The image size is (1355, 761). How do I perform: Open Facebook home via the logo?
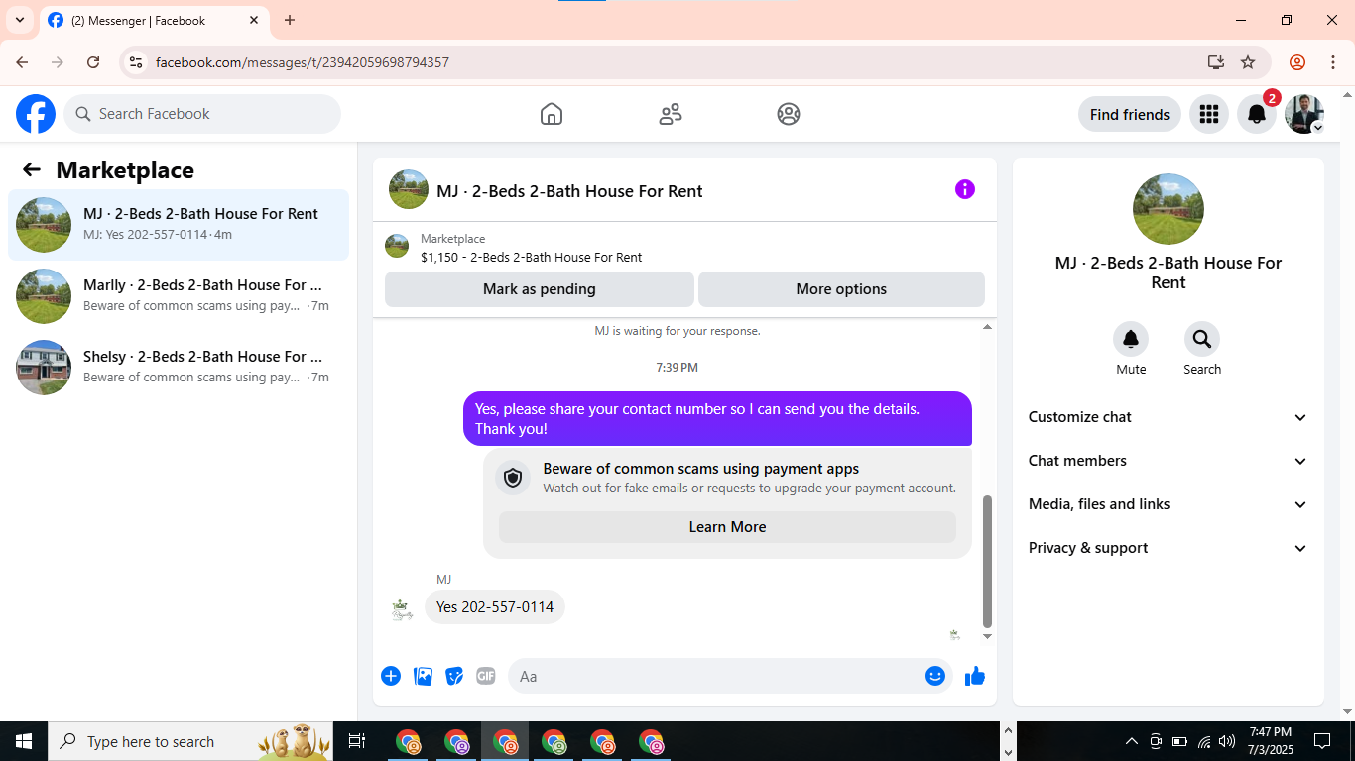coord(36,114)
